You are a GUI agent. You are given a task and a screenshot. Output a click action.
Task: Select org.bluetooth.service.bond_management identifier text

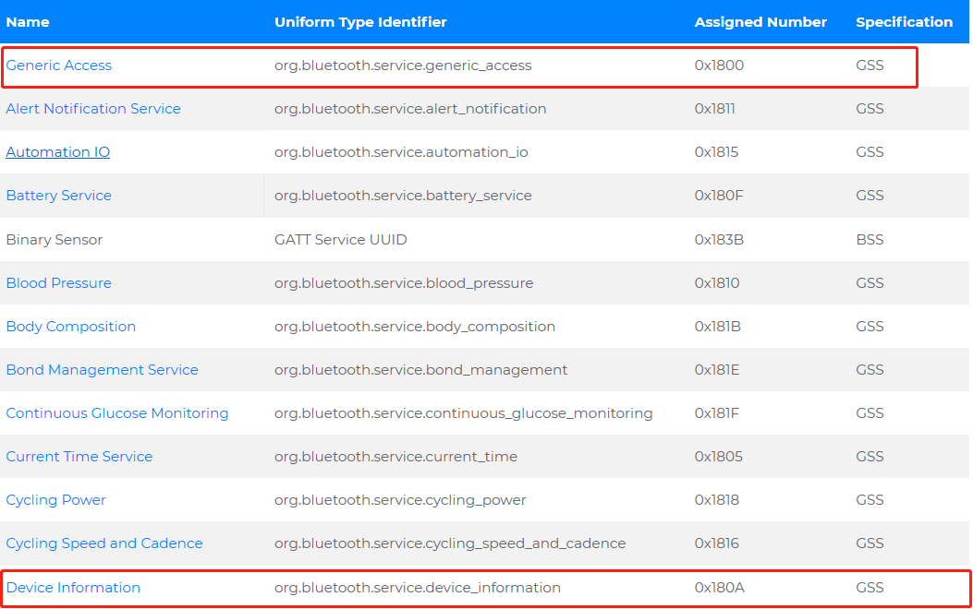point(421,370)
